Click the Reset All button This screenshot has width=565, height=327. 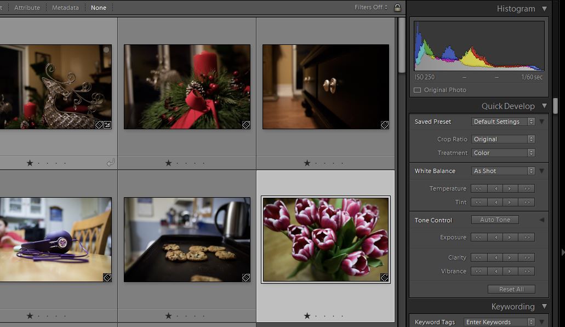[x=511, y=289]
